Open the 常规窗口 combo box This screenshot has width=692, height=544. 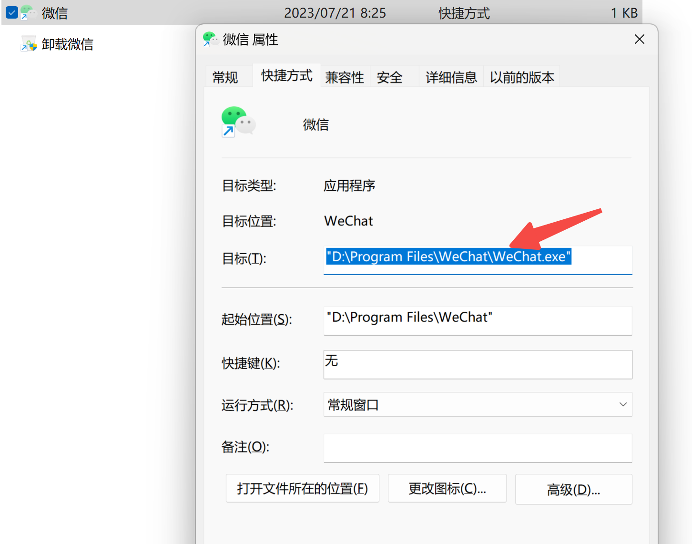[478, 404]
